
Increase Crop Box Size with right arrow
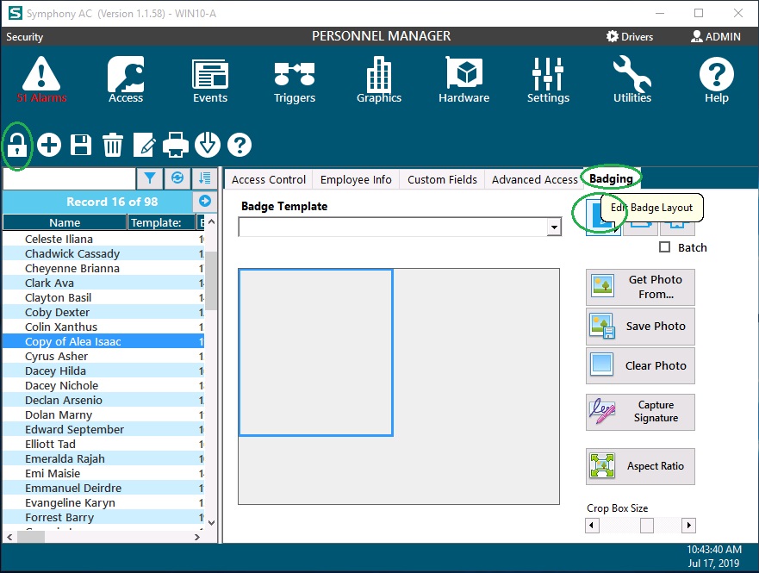[x=689, y=525]
